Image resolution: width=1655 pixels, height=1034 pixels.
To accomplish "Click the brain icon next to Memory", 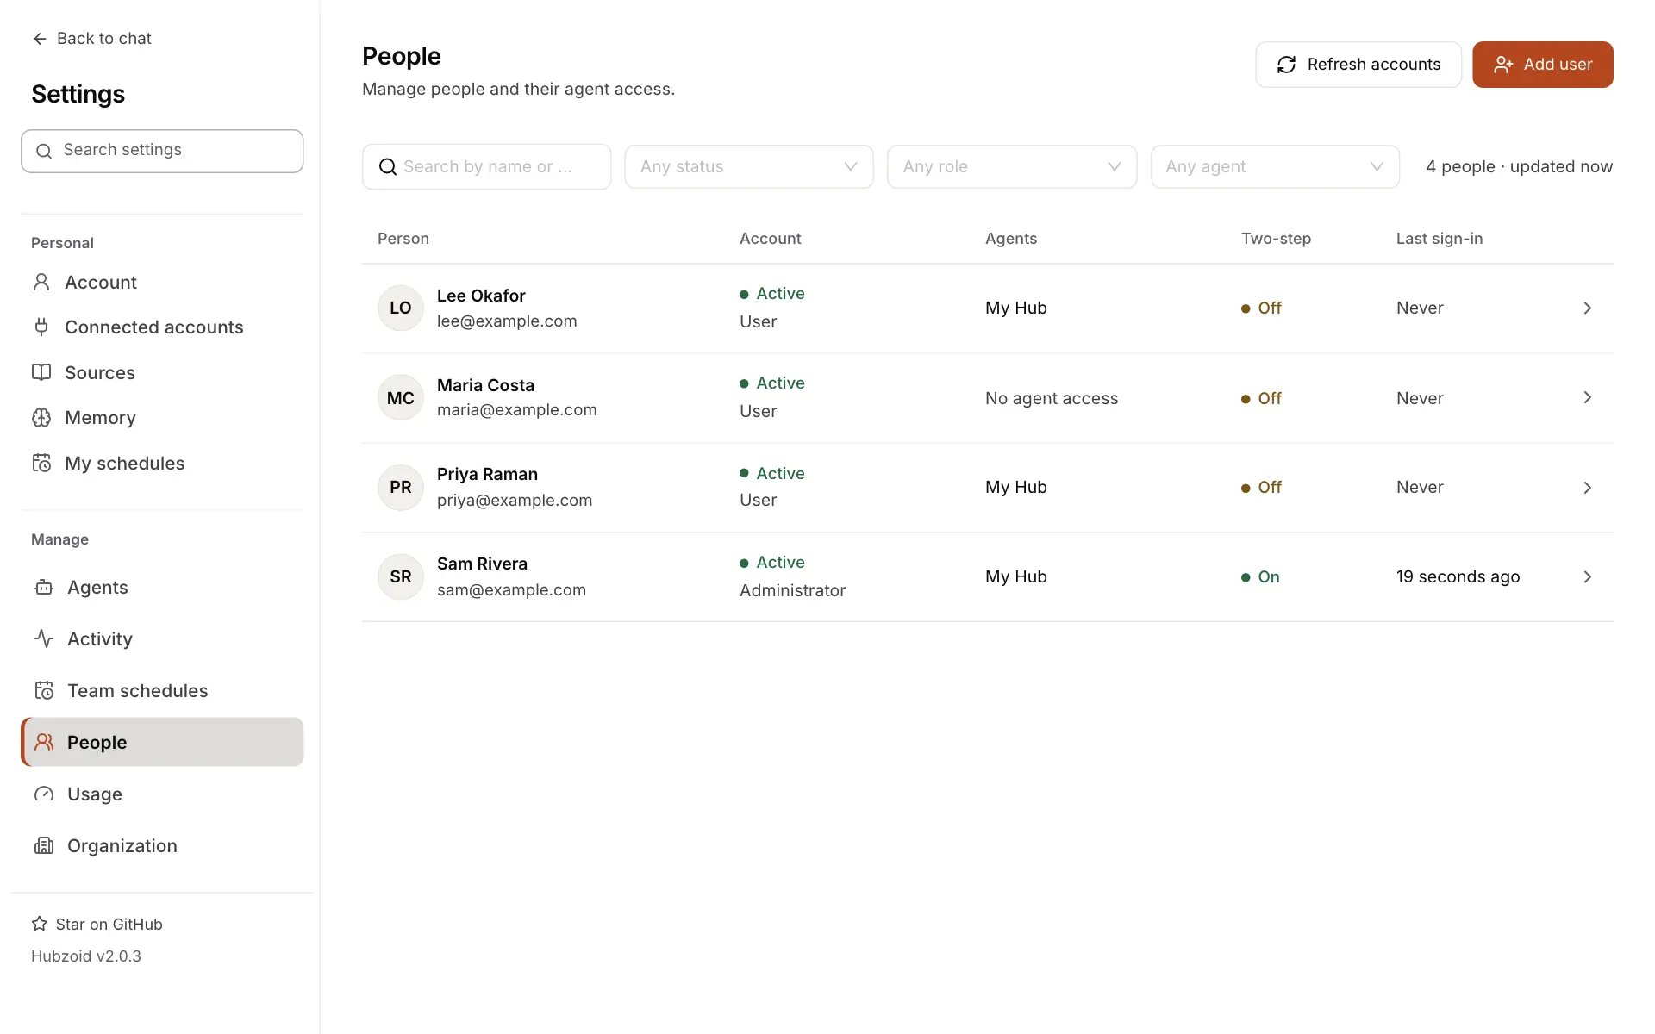I will pyautogui.click(x=41, y=418).
